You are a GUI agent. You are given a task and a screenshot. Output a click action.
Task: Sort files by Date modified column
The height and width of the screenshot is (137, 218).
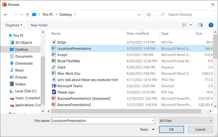tap(138, 34)
